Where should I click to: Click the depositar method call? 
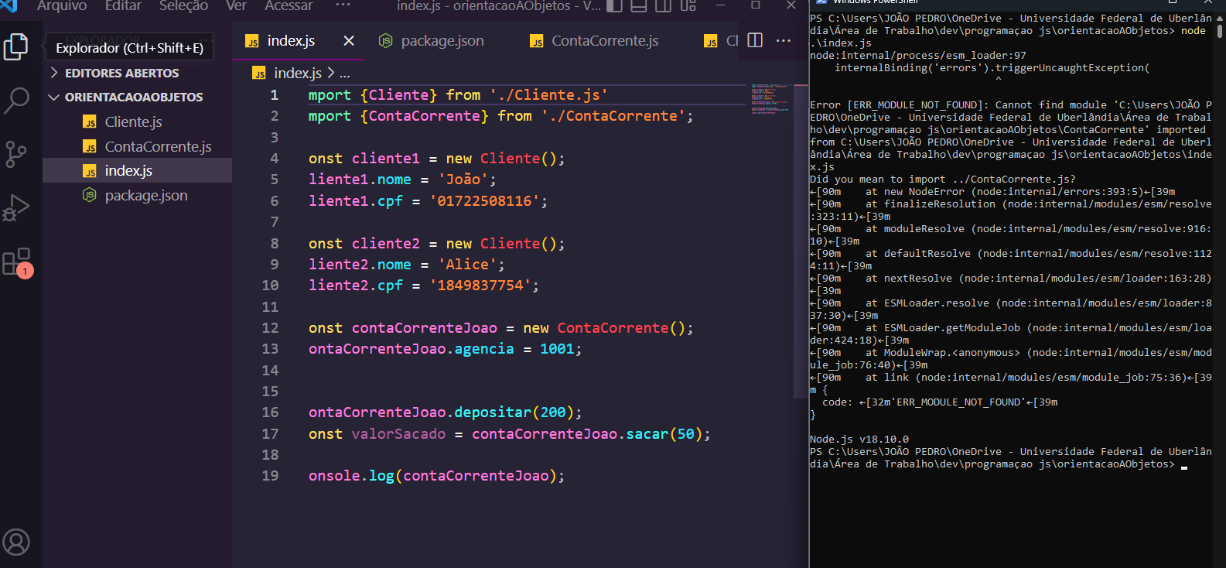[493, 412]
